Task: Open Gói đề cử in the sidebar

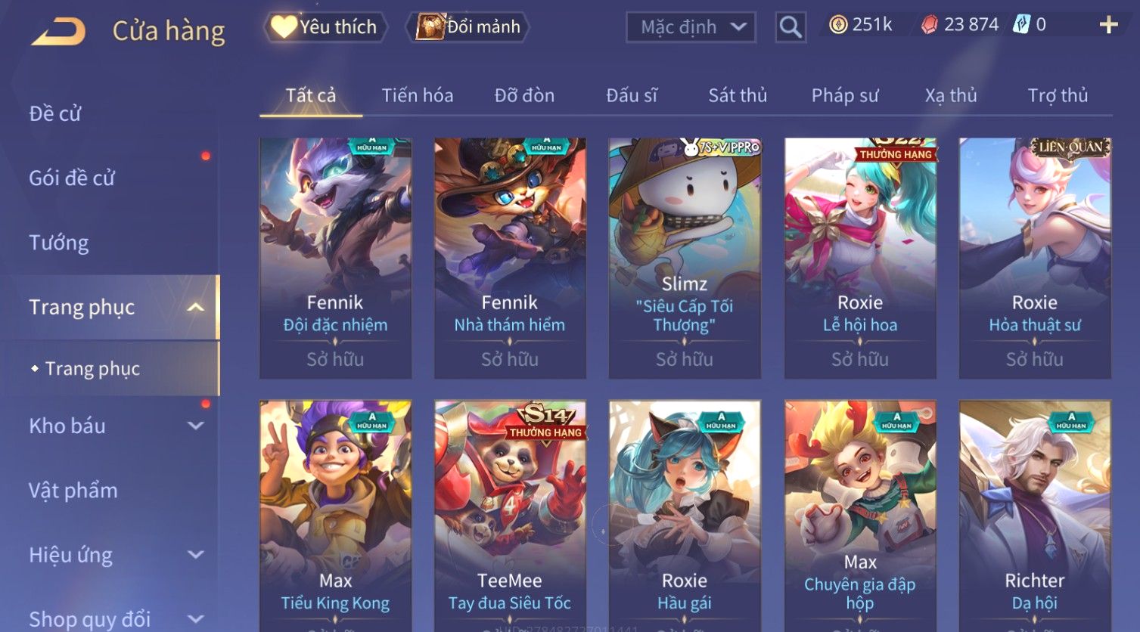Action: [x=72, y=178]
